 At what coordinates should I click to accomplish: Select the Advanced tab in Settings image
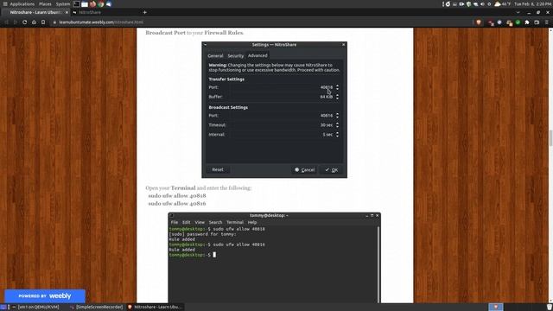257,55
